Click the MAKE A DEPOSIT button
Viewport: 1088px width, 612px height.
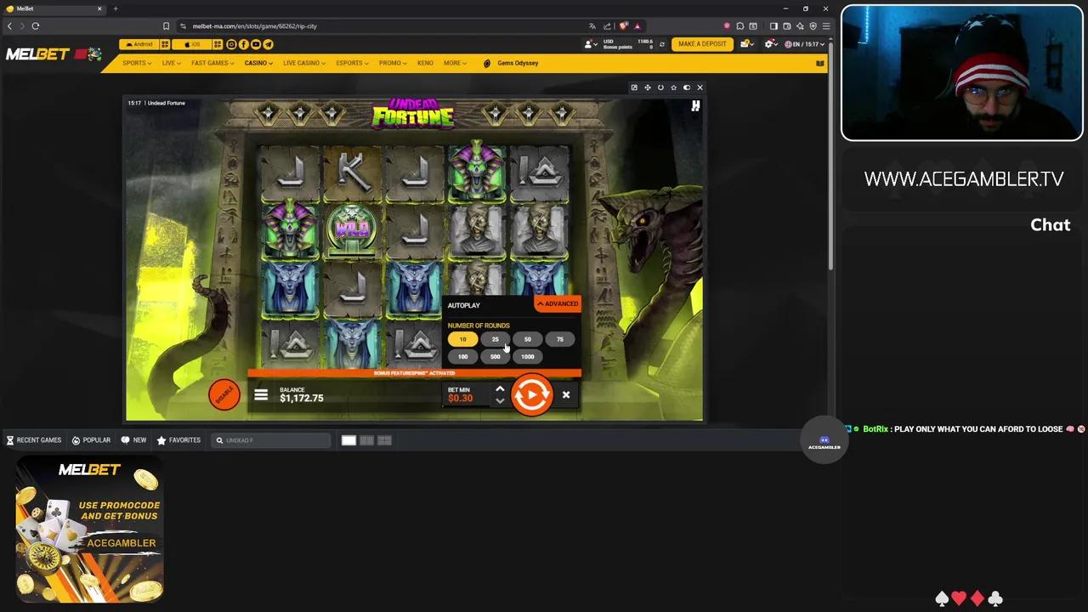(702, 43)
